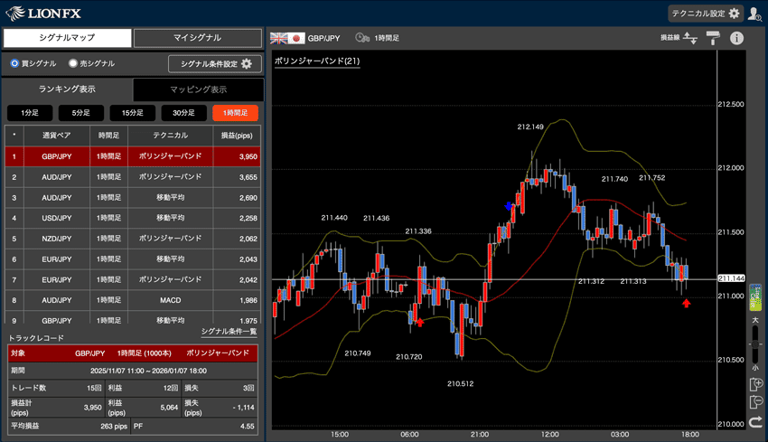This screenshot has width=768, height=442.
Task: Select rank 3 AUD/JPY 移動平均 row
Action: click(x=133, y=198)
